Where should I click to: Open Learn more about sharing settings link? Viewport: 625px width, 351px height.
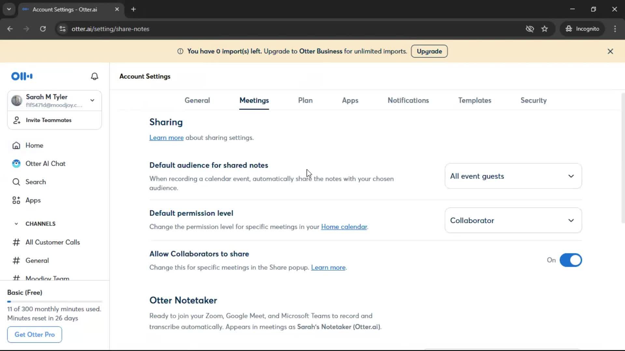tap(166, 138)
